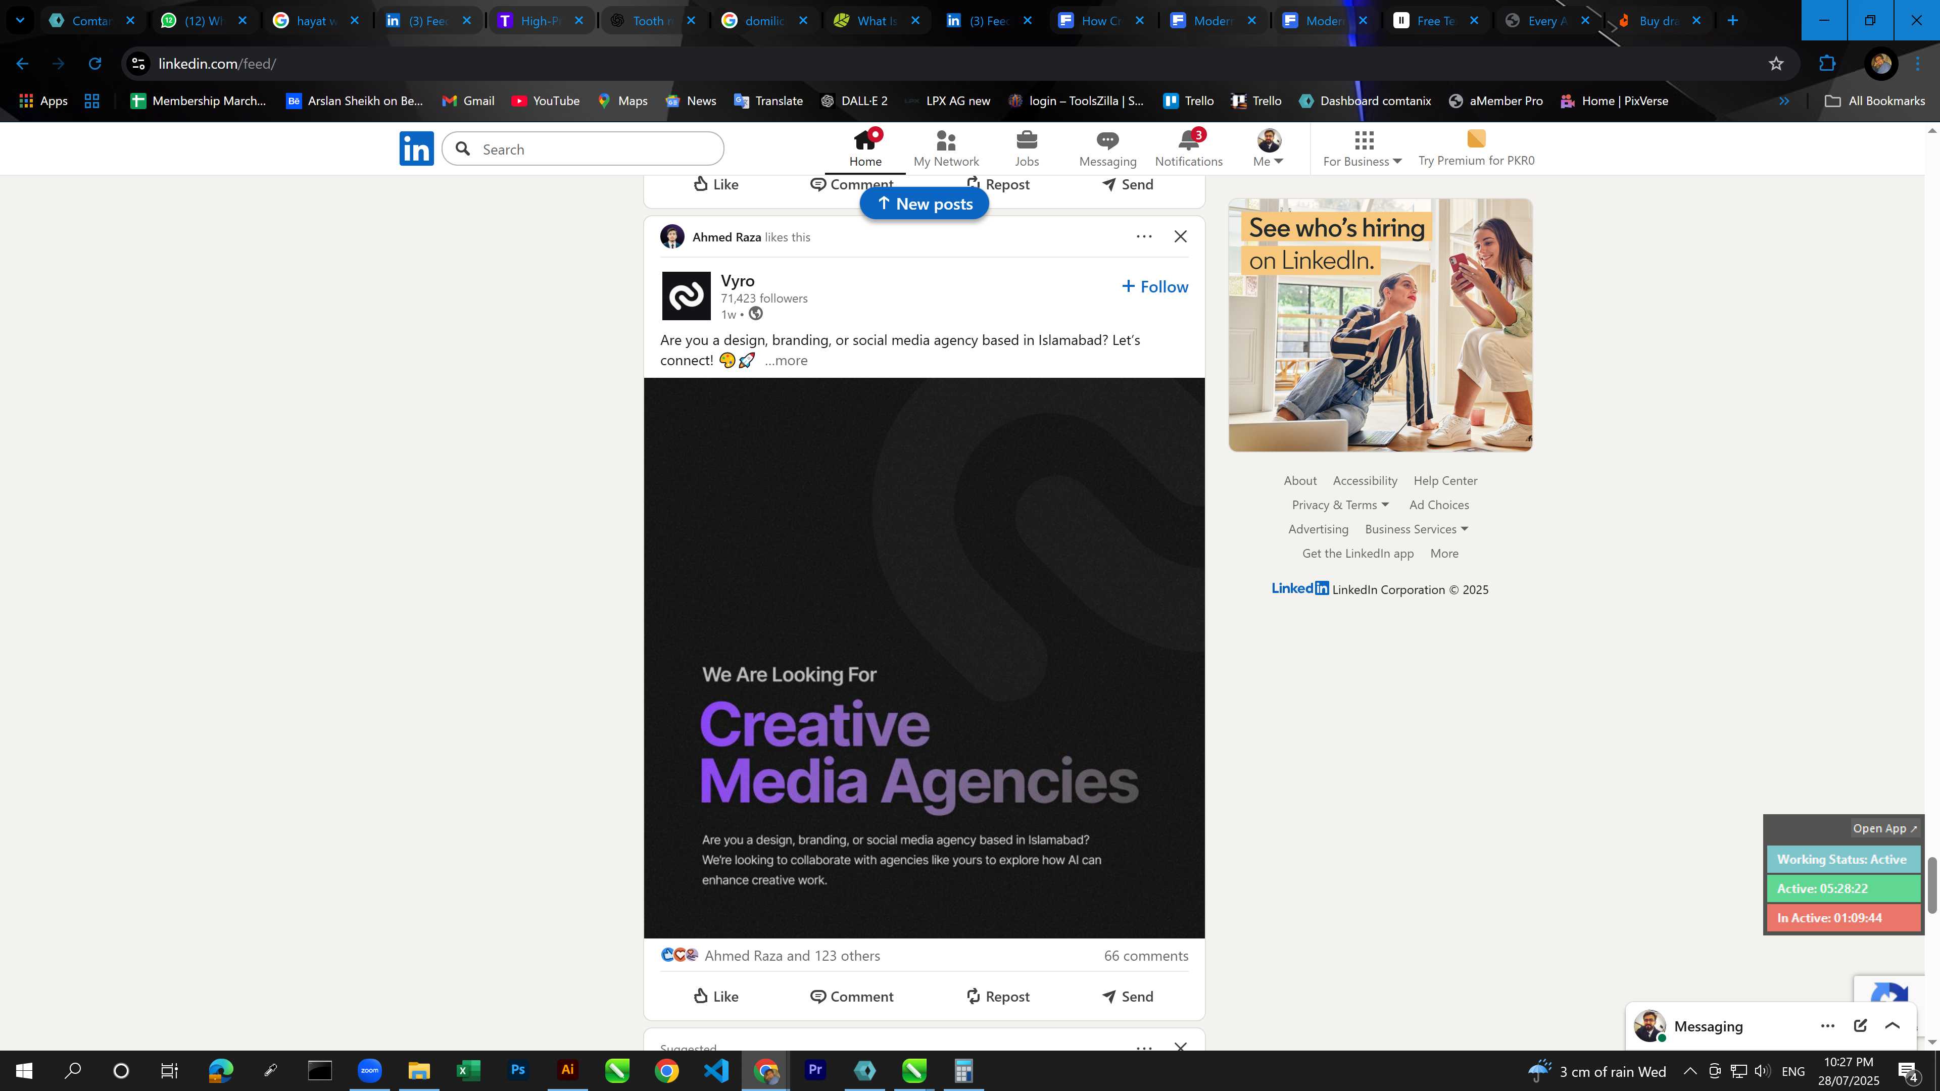Open the tab search dropdown arrow
The height and width of the screenshot is (1091, 1940).
(20, 20)
